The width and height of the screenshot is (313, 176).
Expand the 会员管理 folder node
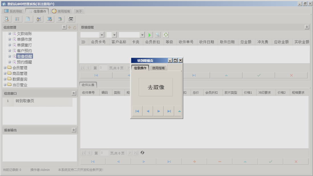click(5, 68)
